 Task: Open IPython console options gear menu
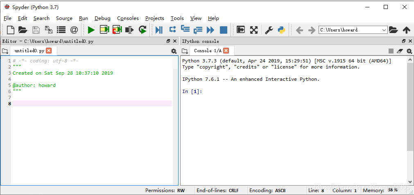[x=409, y=51]
